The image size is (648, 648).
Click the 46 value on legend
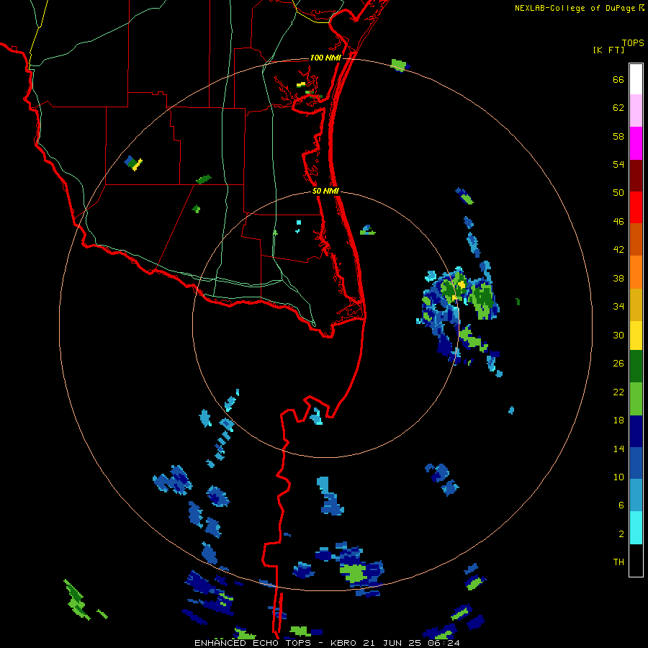click(618, 222)
